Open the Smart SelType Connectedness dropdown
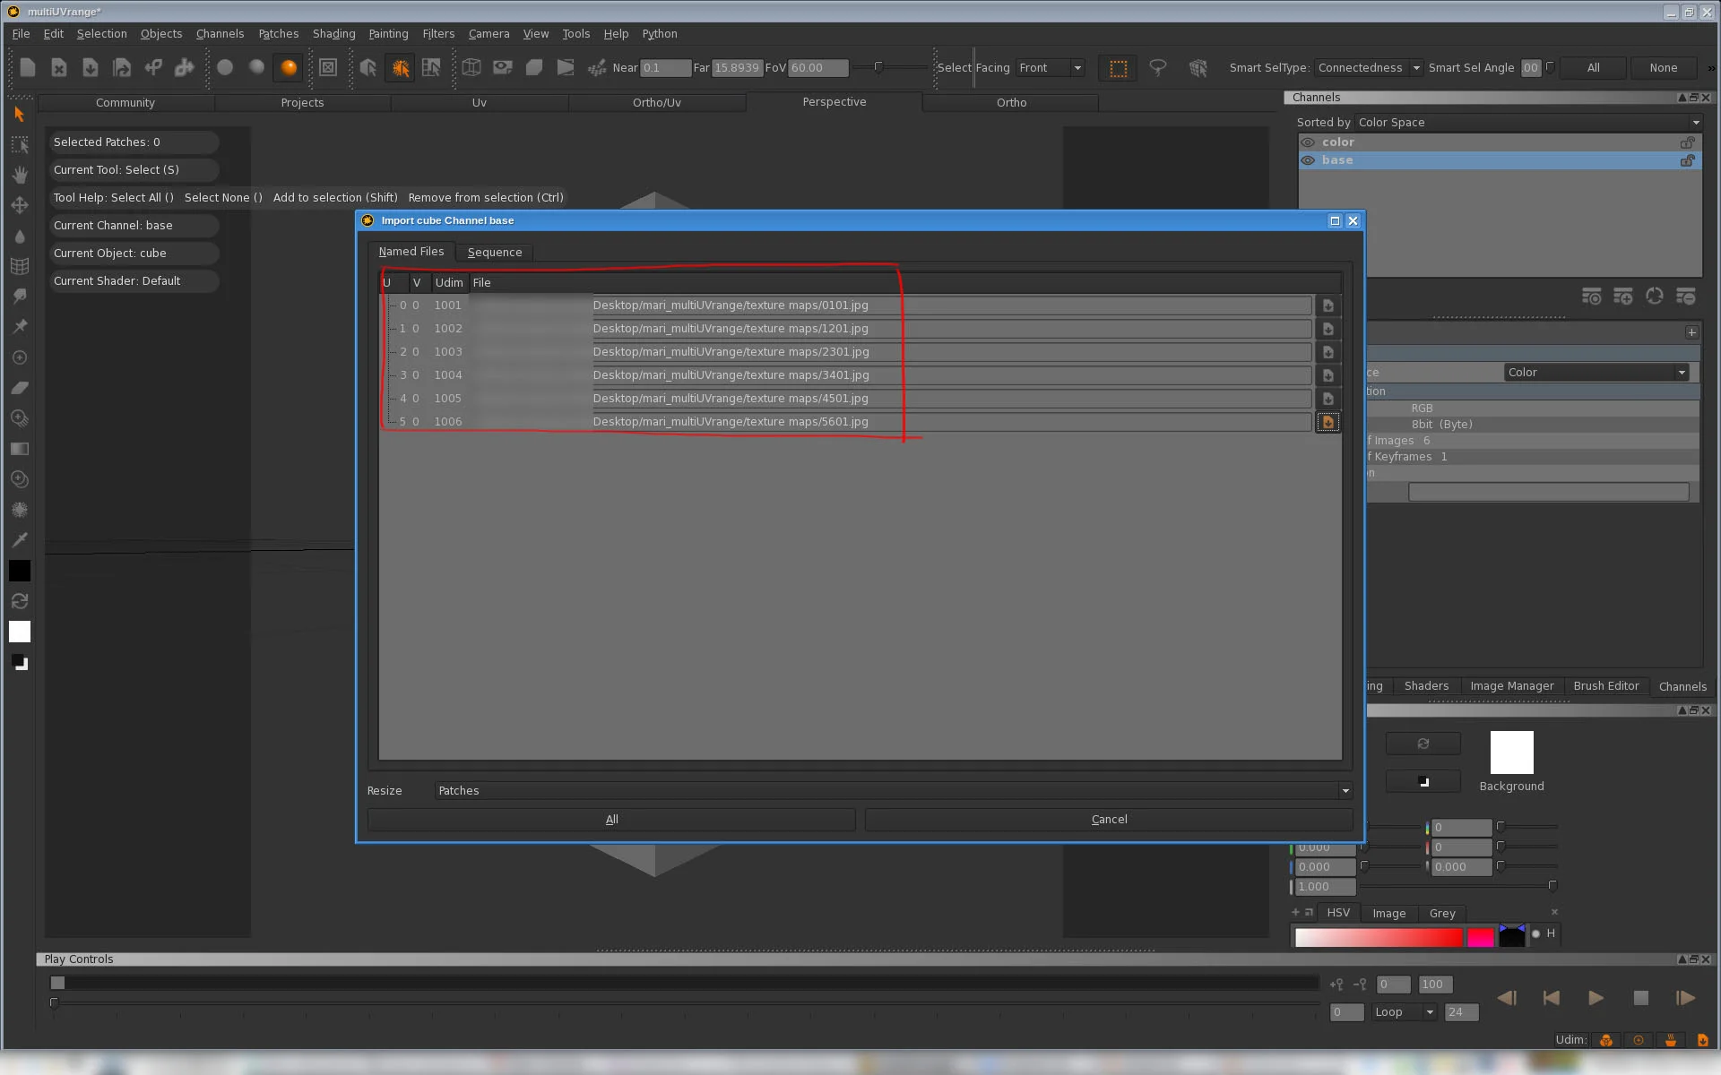This screenshot has width=1721, height=1075. [1369, 68]
